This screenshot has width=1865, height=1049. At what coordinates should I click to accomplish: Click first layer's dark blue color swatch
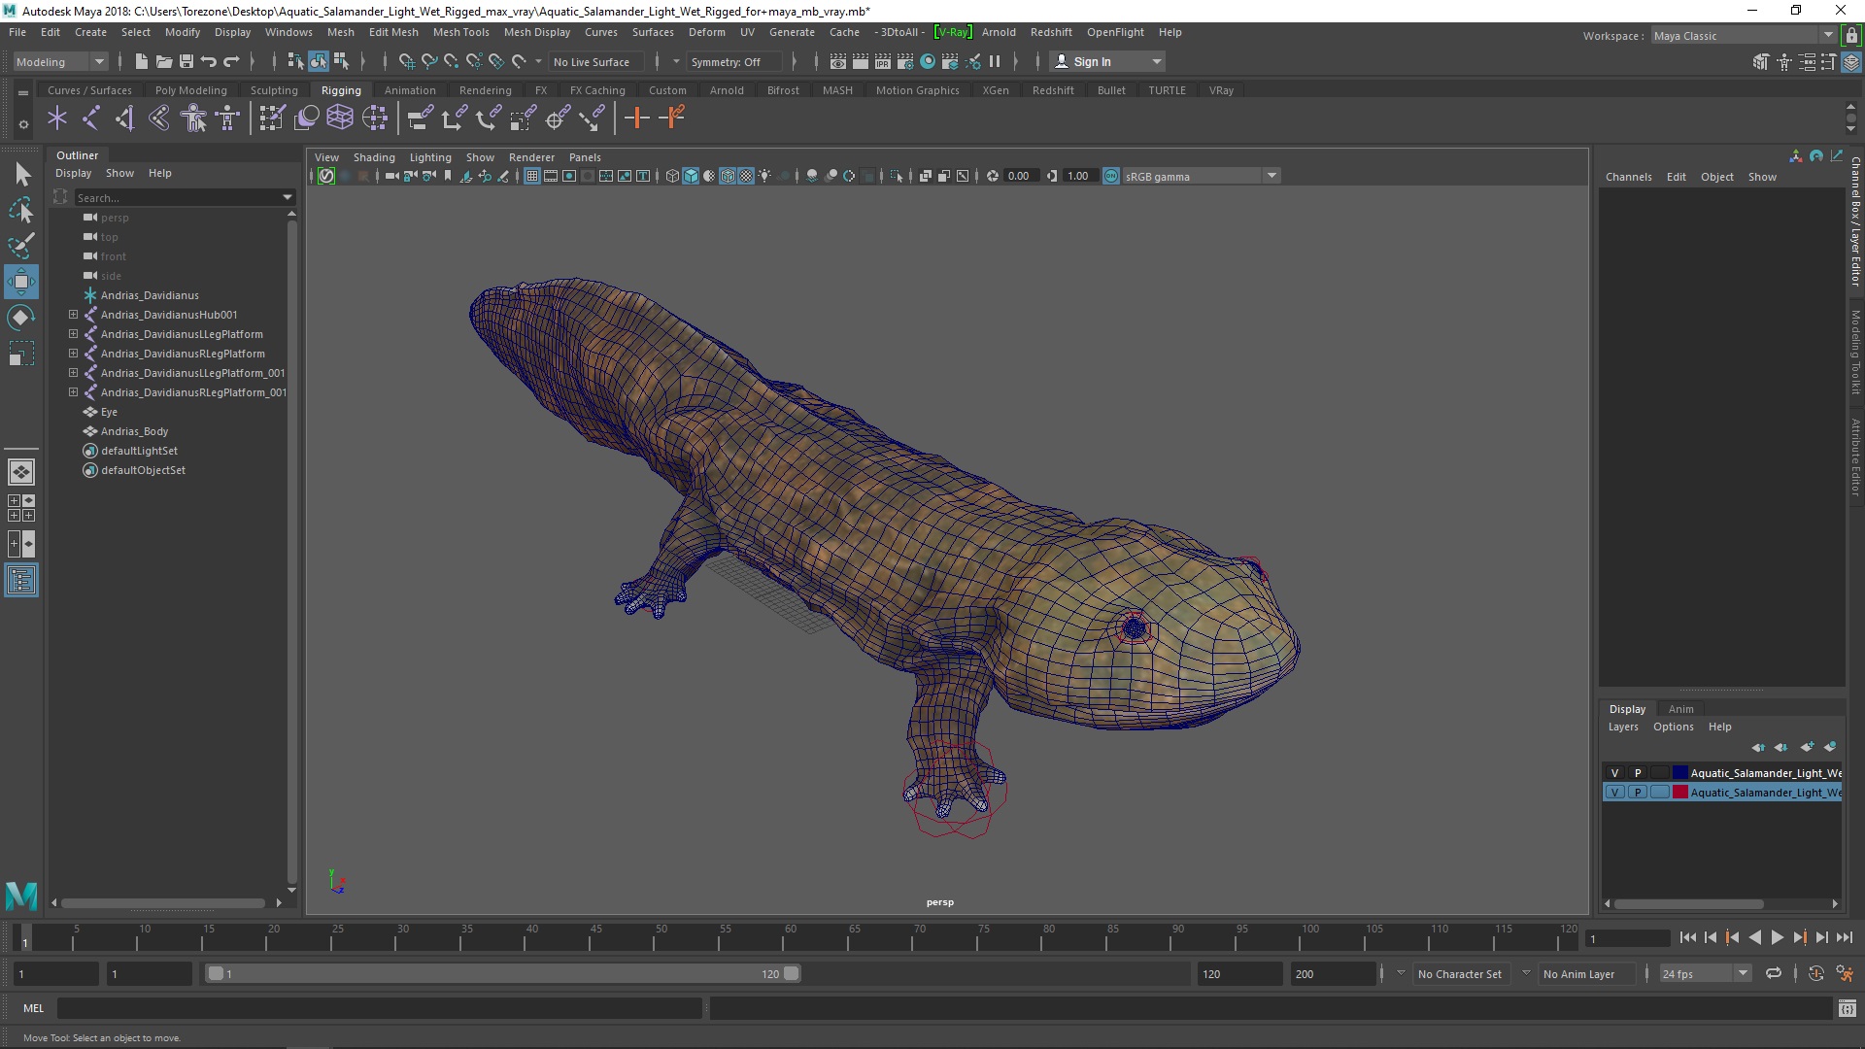pyautogui.click(x=1679, y=773)
